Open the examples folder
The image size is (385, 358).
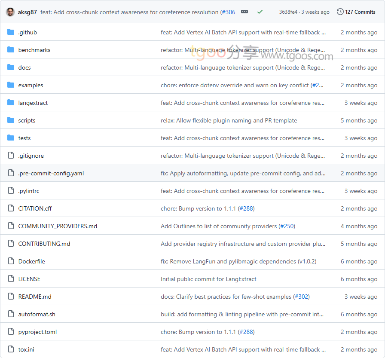click(31, 85)
